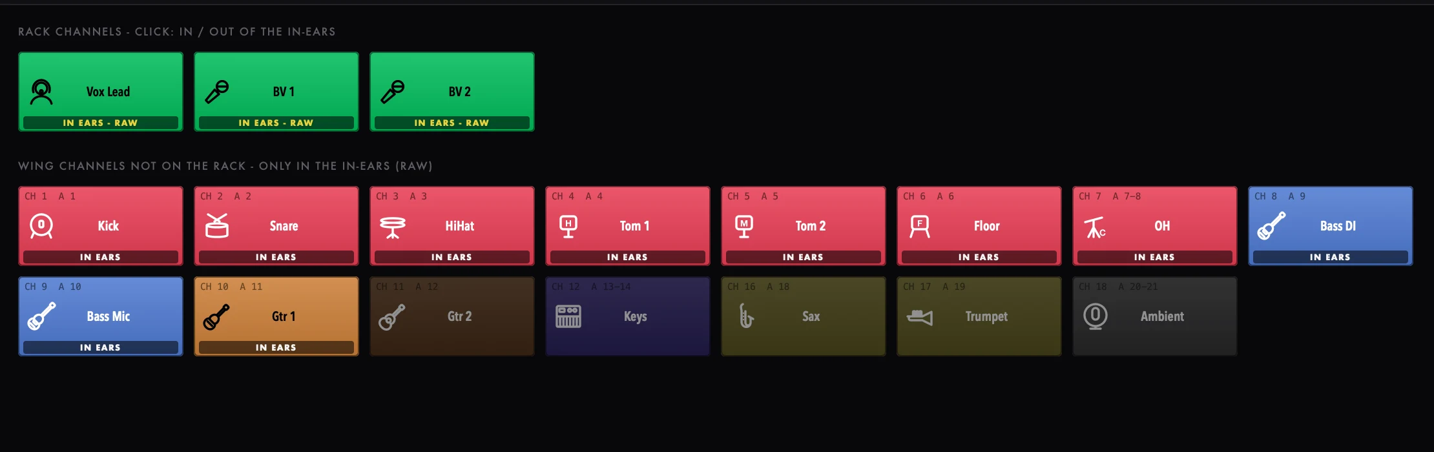This screenshot has width=1434, height=452.
Task: Click the Bass Mic guitar icon
Action: [41, 316]
